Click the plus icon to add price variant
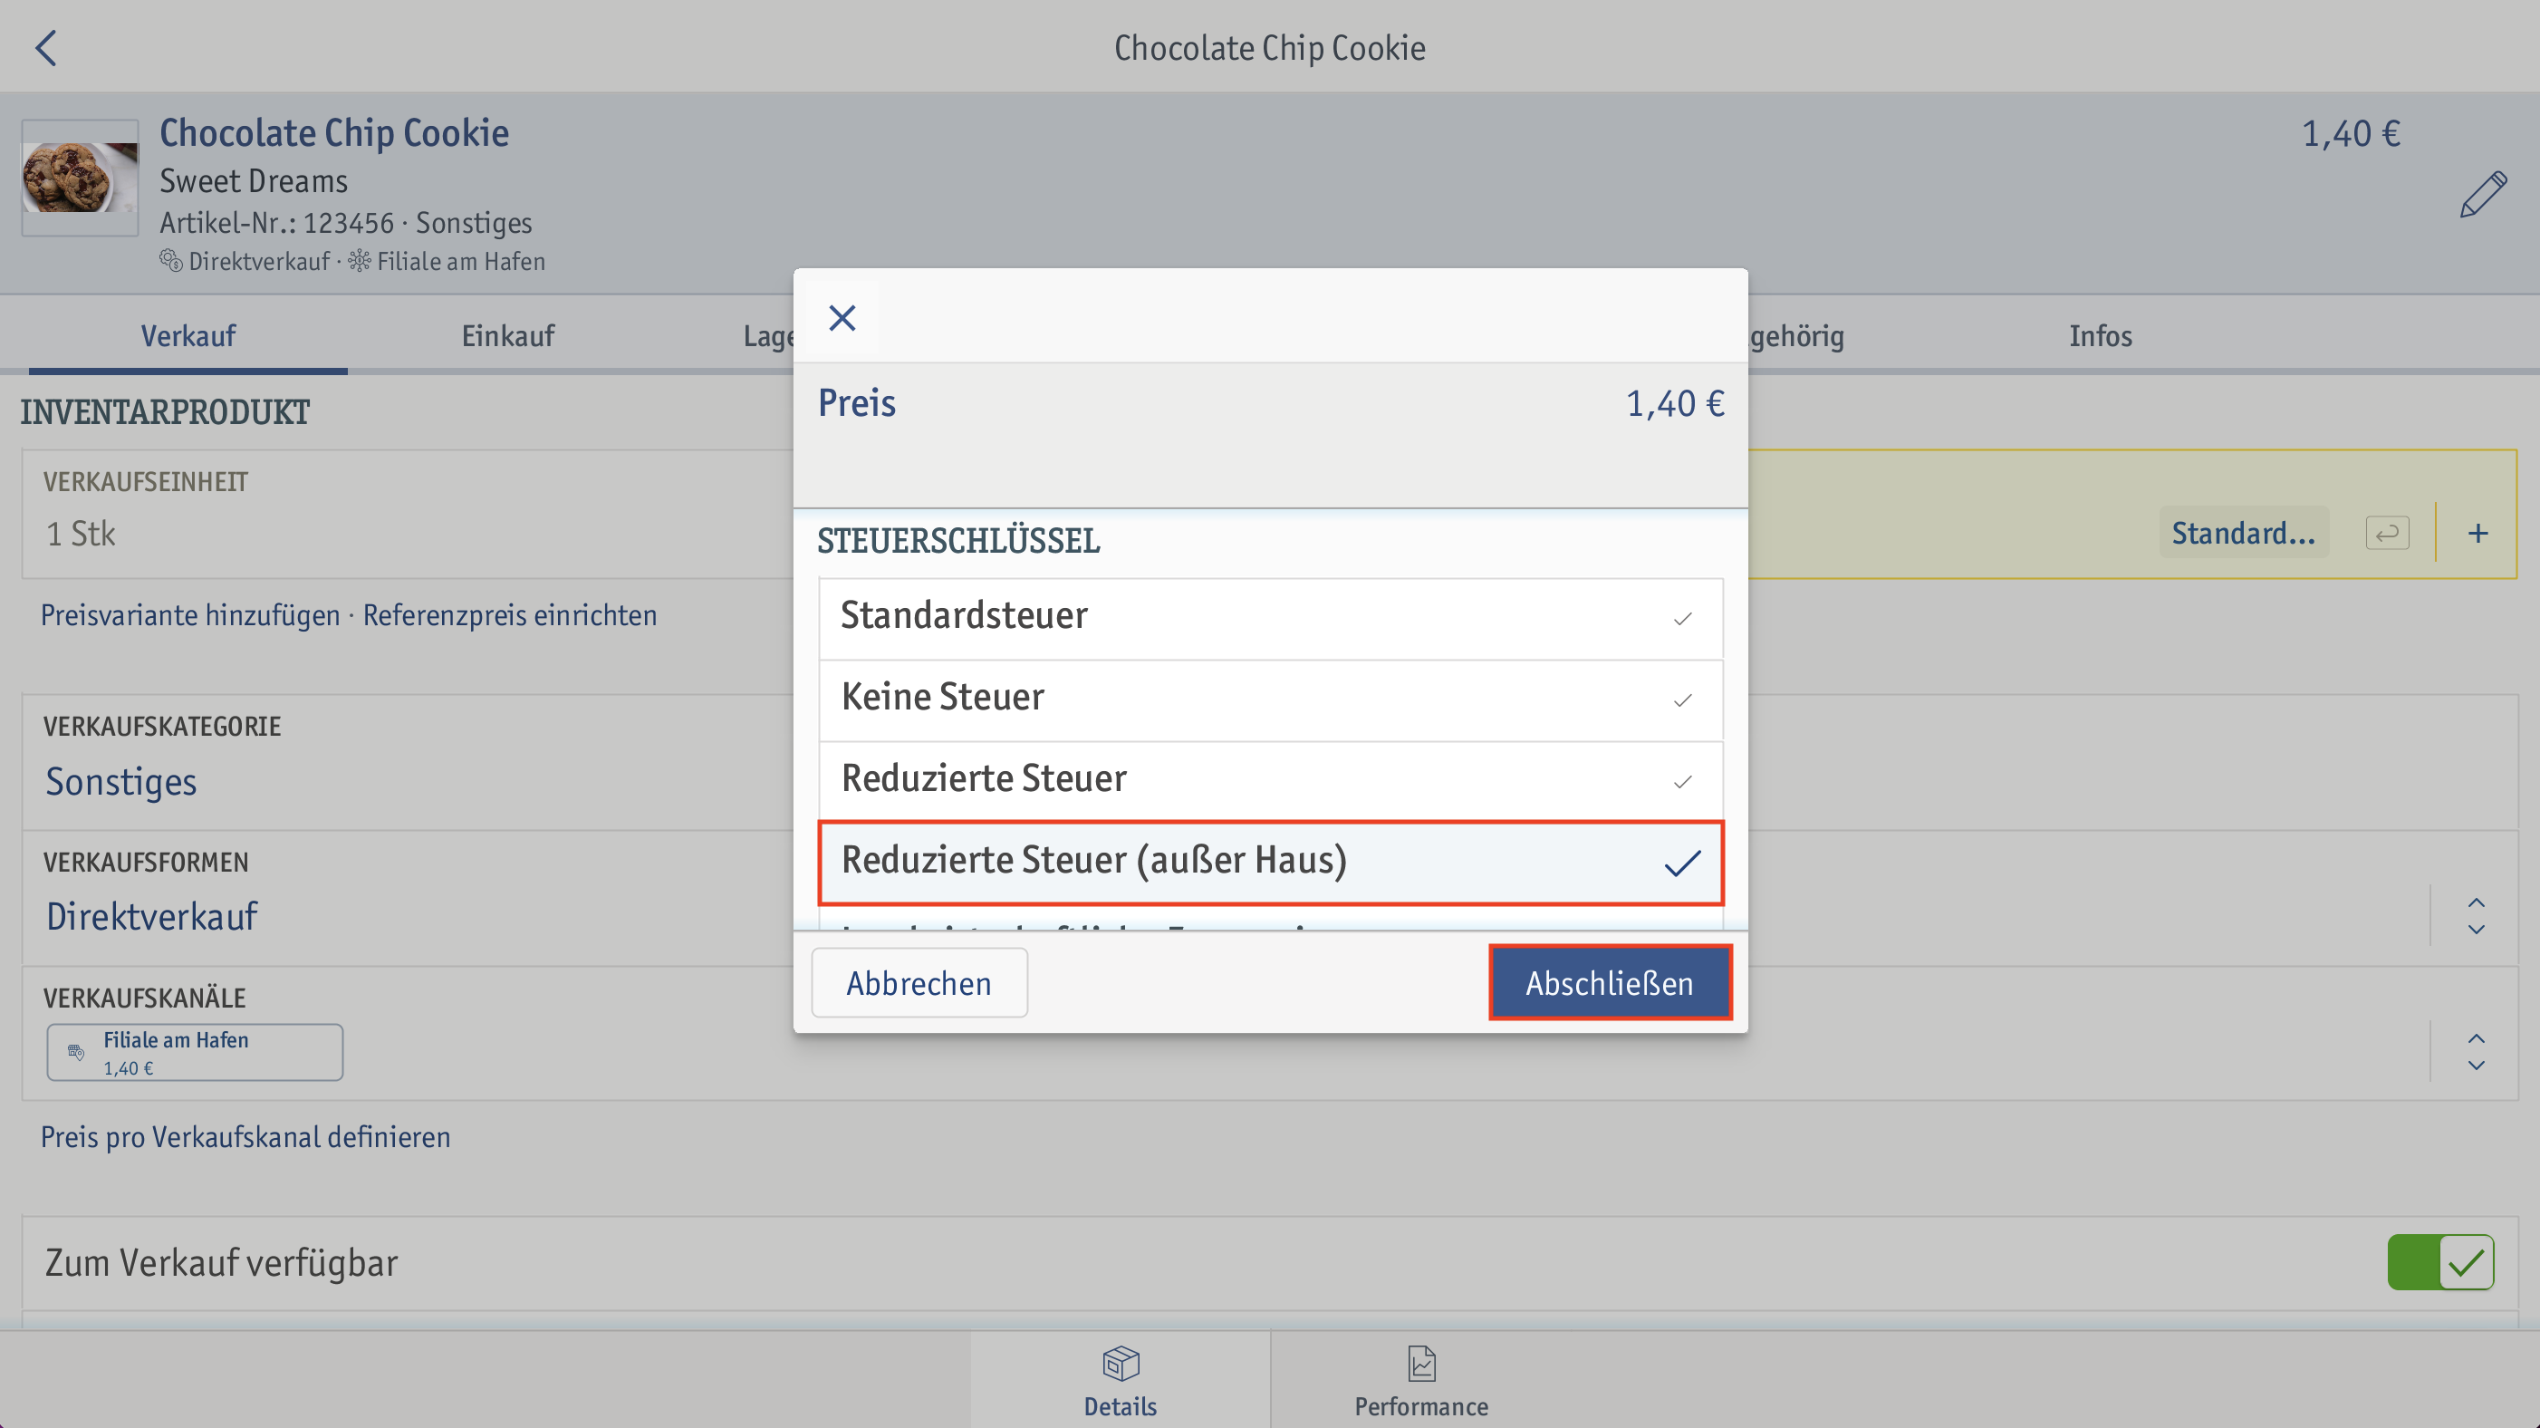 pyautogui.click(x=2477, y=533)
